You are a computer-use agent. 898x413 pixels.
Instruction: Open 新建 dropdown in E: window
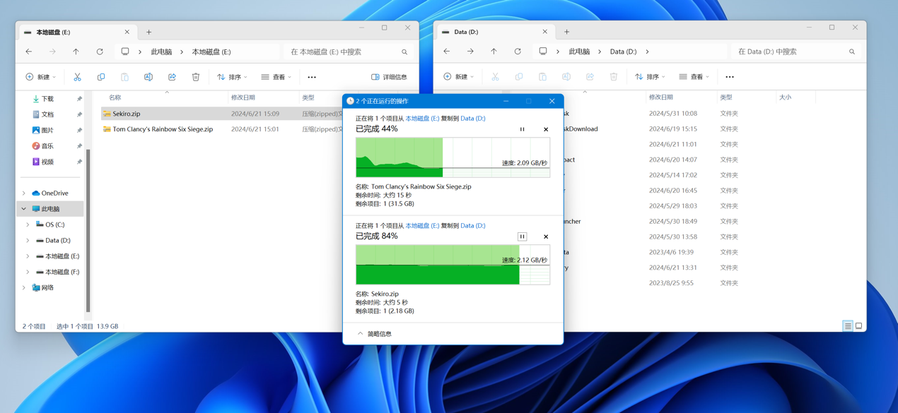coord(41,77)
